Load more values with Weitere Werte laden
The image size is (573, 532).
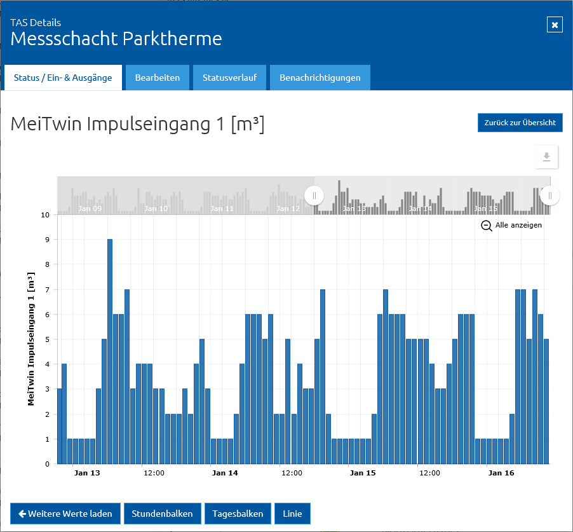(x=65, y=514)
